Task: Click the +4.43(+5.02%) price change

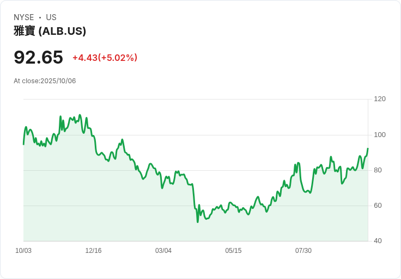Action: (x=105, y=58)
